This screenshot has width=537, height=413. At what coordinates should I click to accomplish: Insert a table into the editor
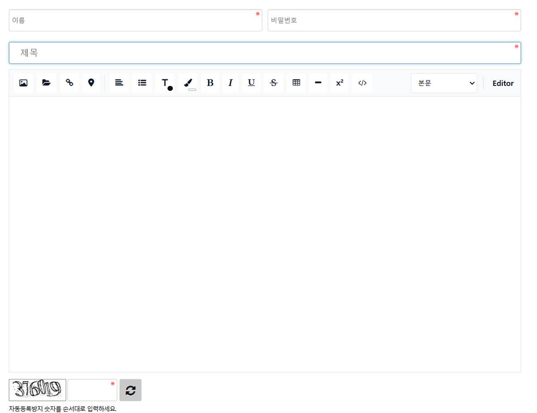[x=296, y=83]
